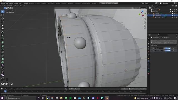
Task: Click the outliner search field
Action: [162, 6]
